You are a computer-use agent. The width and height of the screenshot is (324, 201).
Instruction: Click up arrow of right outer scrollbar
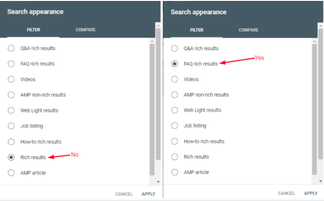tap(321, 26)
